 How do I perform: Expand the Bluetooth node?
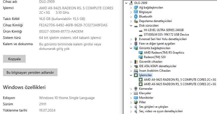[x=131, y=17]
